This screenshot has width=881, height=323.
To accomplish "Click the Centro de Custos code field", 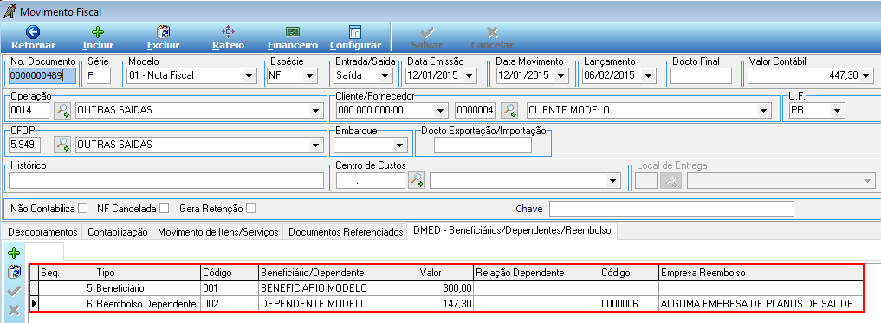I will [370, 180].
